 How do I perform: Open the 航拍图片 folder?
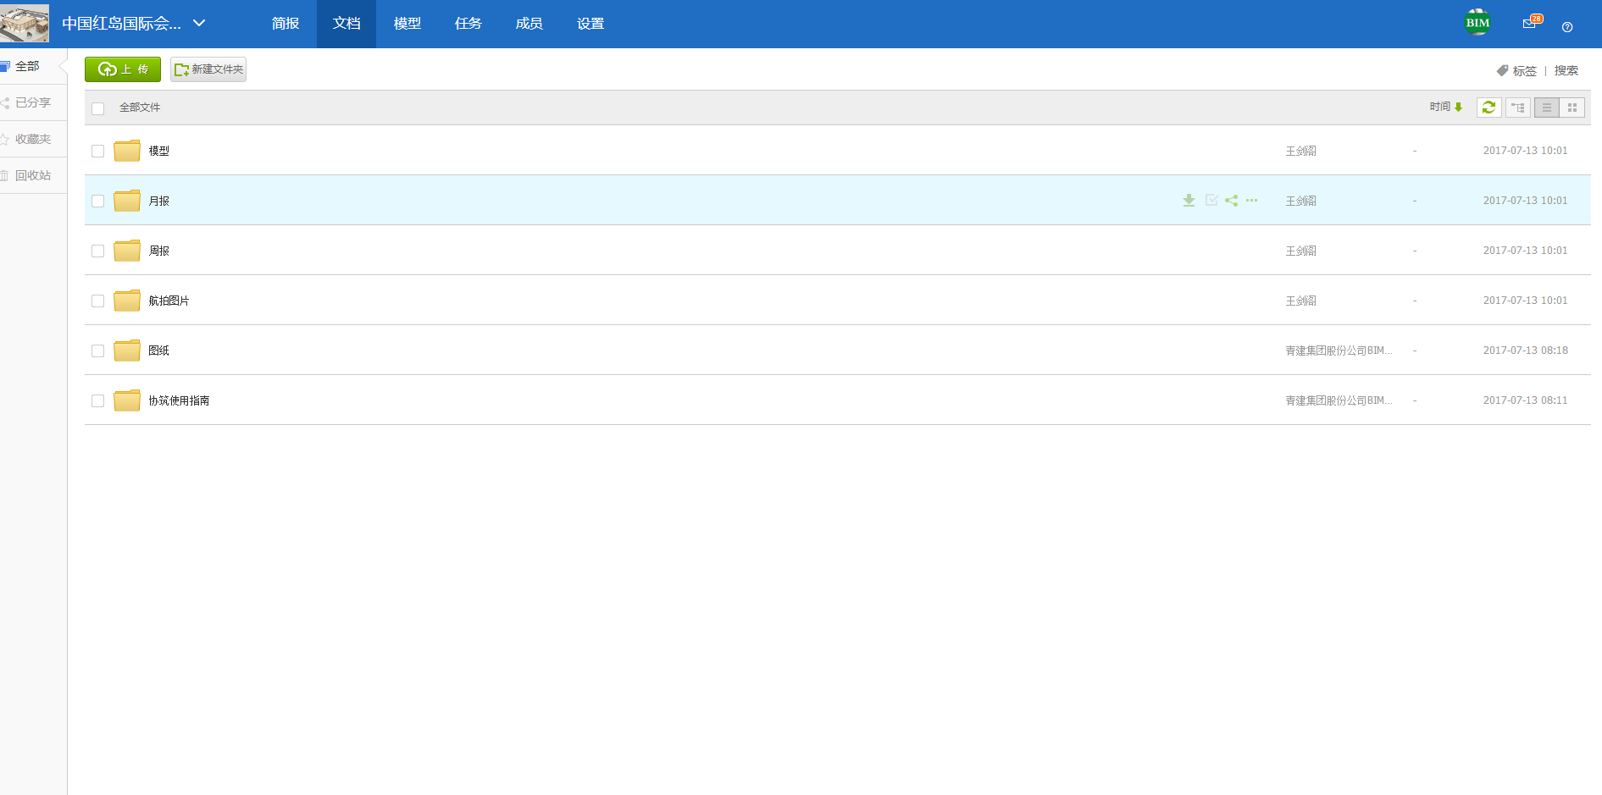(x=169, y=301)
